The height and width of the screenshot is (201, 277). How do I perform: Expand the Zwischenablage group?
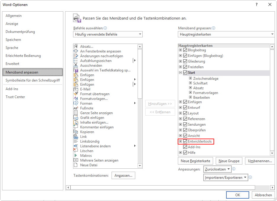coord(191,78)
